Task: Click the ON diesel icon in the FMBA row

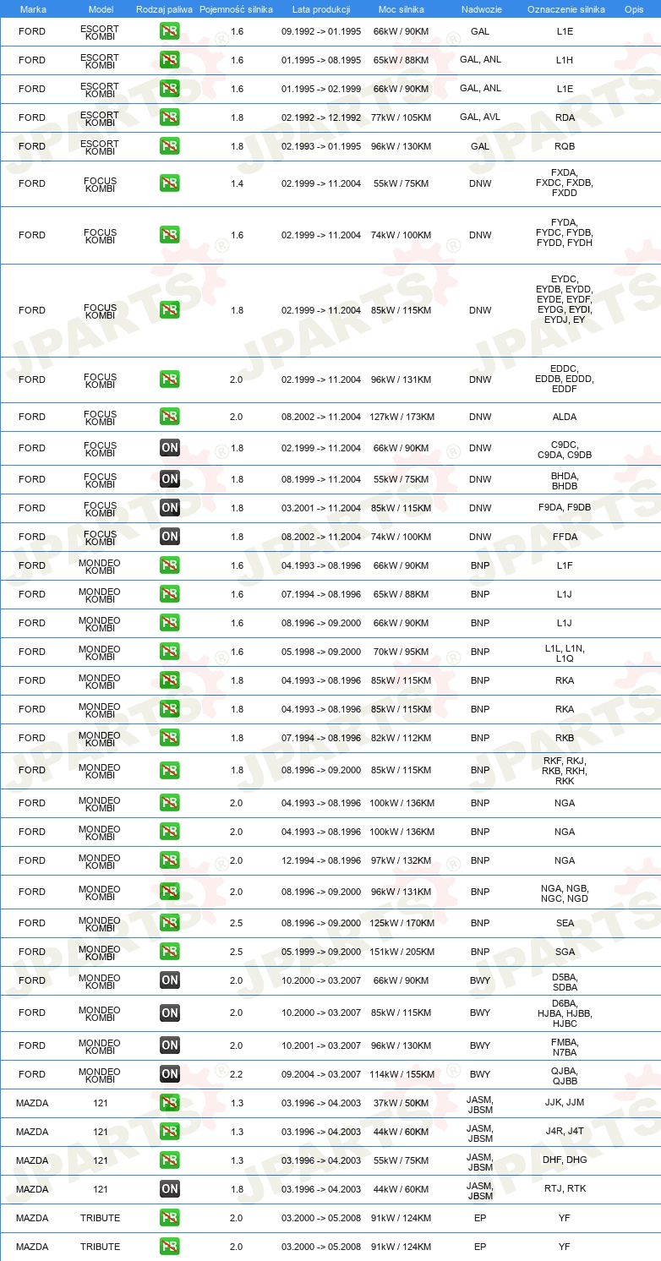Action: tap(170, 1045)
